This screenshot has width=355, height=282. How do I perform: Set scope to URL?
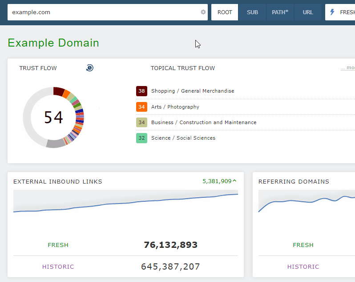coord(308,12)
